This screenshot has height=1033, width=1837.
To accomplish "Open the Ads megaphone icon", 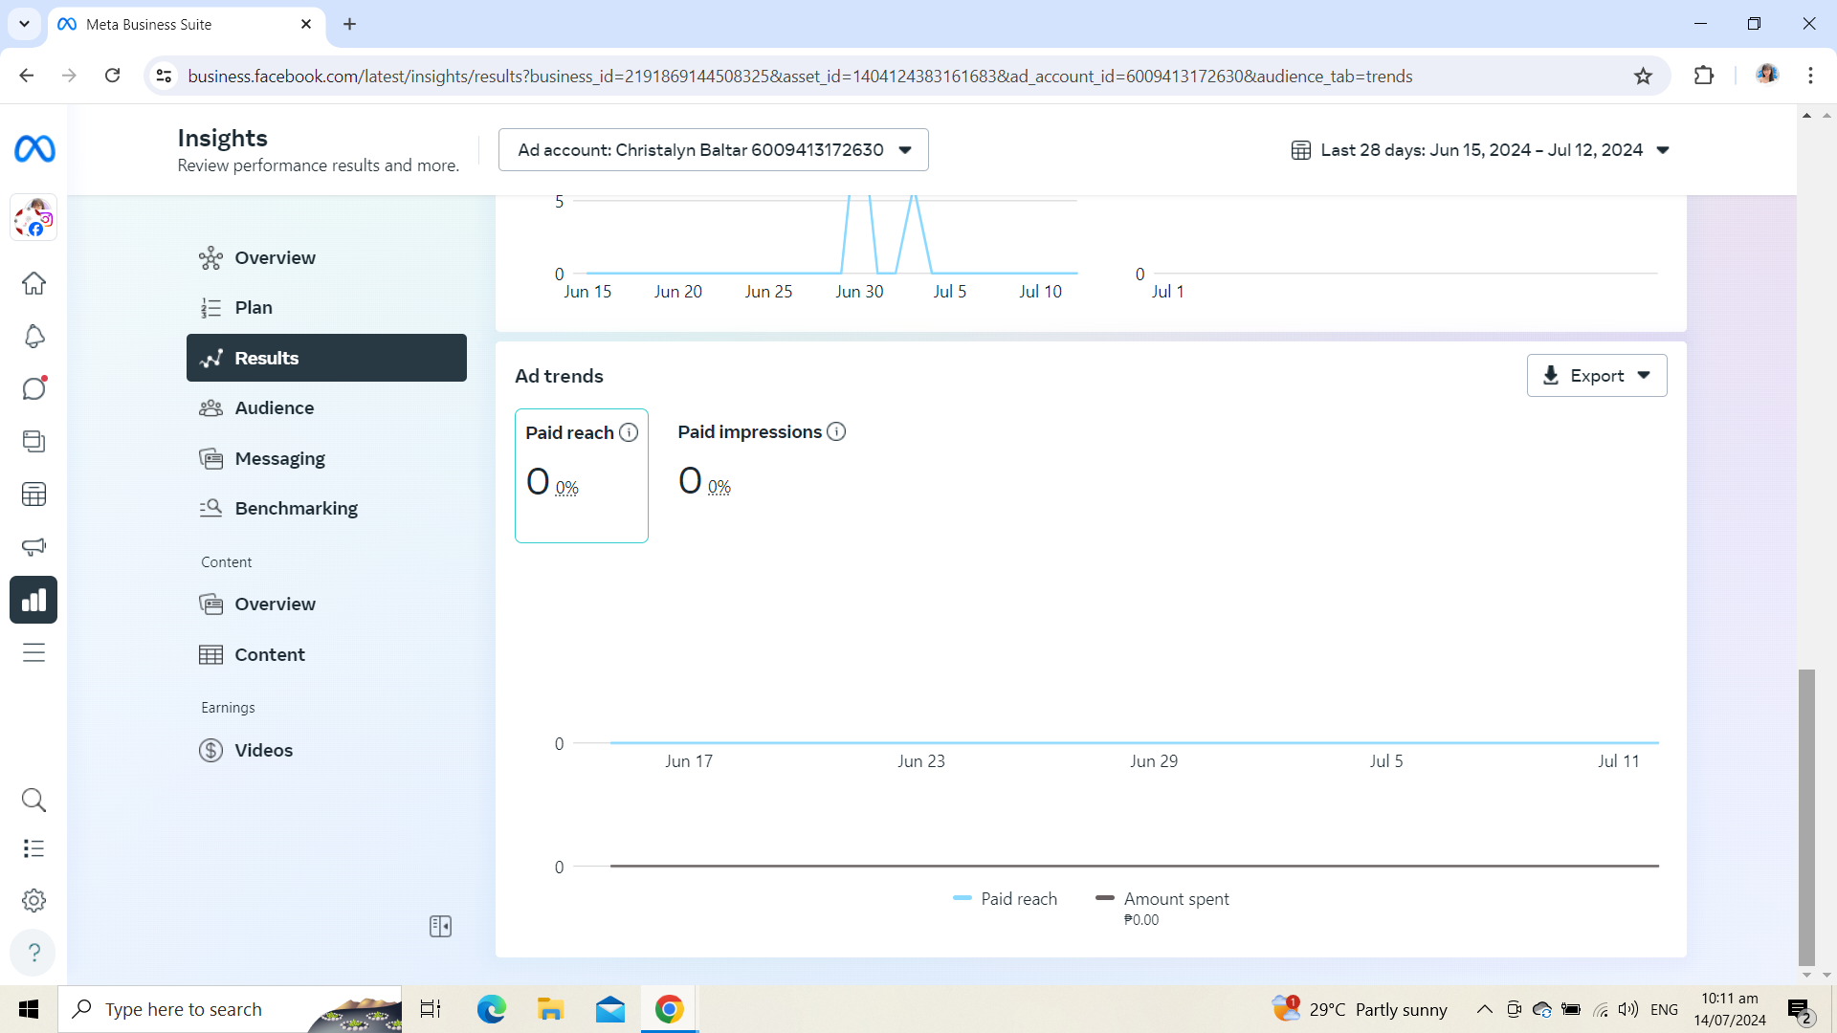I will tap(33, 547).
